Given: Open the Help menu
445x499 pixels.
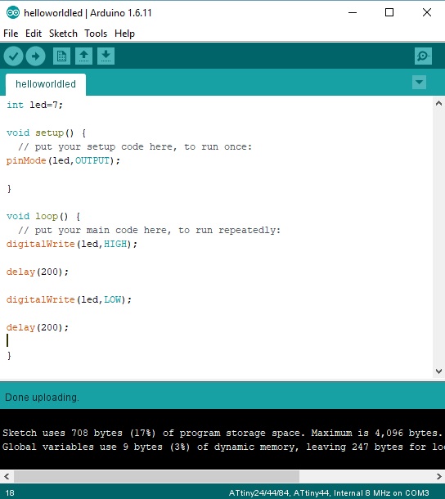Looking at the screenshot, I should (125, 34).
